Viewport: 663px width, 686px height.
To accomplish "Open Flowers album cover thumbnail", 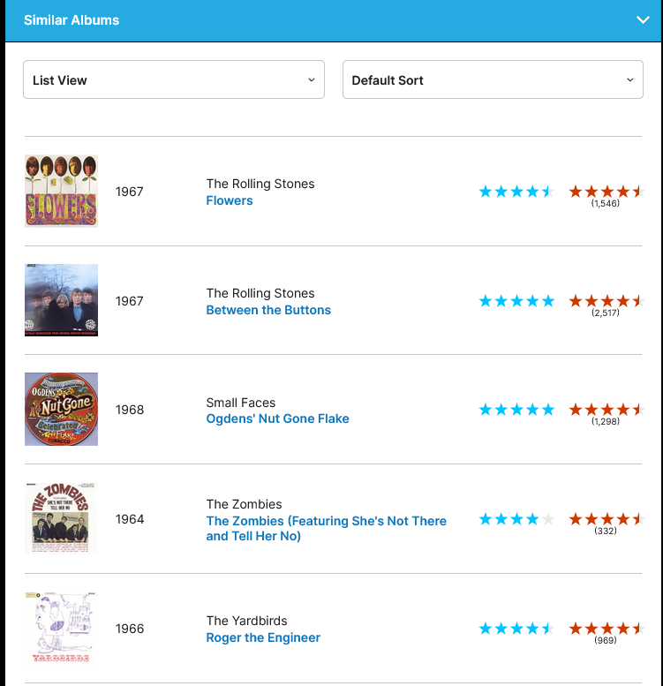I will 61,192.
